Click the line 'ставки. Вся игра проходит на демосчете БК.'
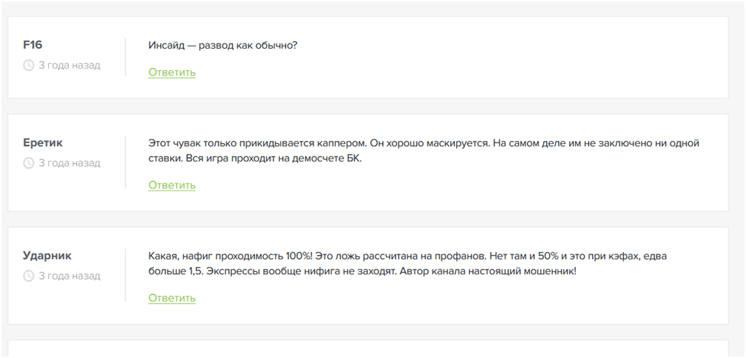This screenshot has height=358, width=746. (x=254, y=160)
